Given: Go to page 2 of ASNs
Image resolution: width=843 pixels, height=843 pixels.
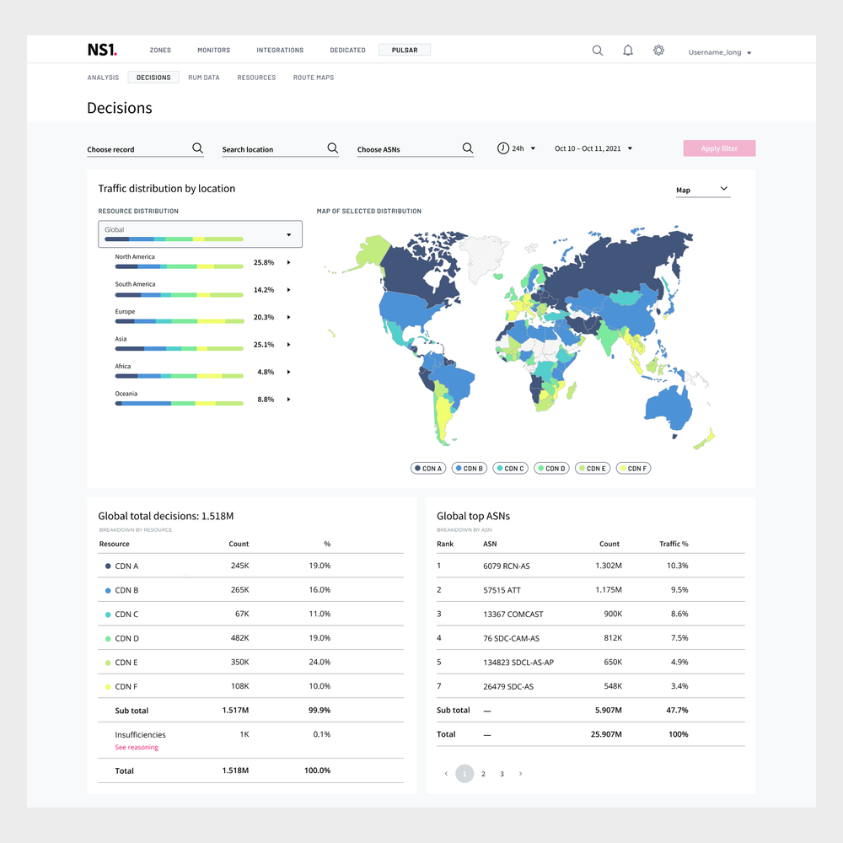Looking at the screenshot, I should pyautogui.click(x=483, y=774).
